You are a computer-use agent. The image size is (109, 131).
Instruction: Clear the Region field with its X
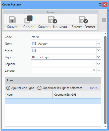point(94,64)
